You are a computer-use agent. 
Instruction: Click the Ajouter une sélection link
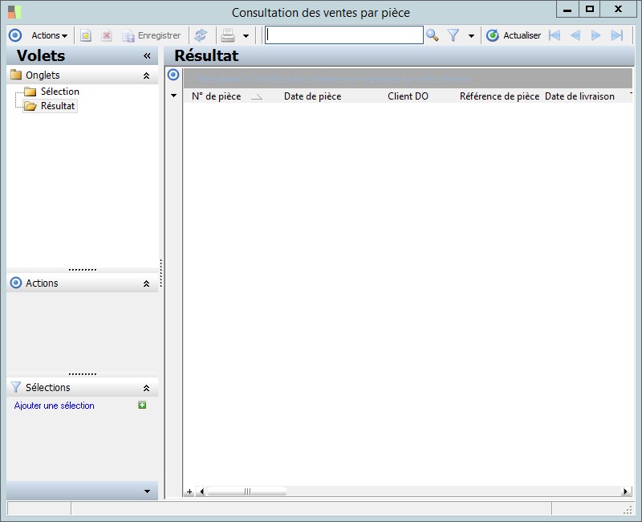click(x=54, y=406)
